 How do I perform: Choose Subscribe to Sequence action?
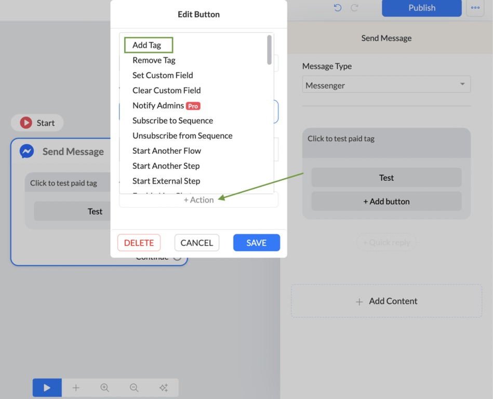point(172,121)
